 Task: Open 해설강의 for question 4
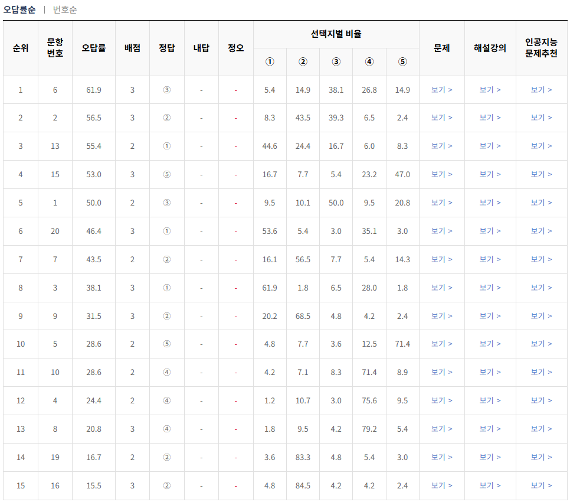[490, 400]
